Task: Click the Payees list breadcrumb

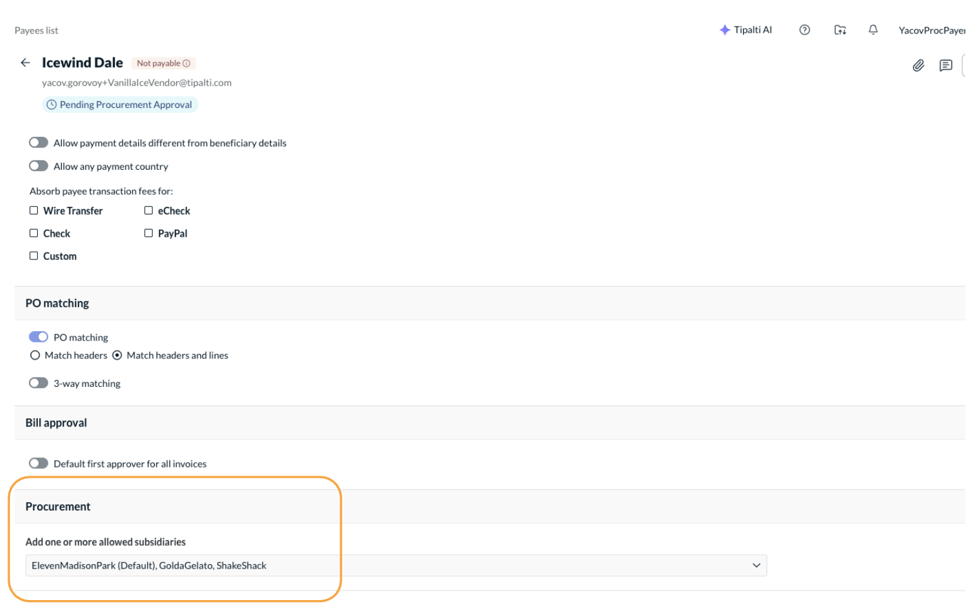Action: point(37,30)
